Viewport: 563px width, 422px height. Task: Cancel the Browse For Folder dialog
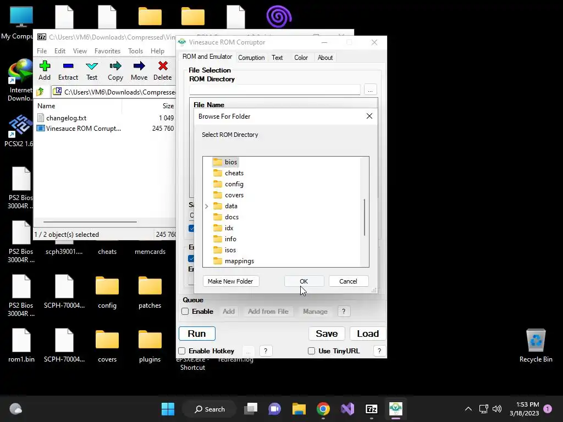click(x=348, y=281)
